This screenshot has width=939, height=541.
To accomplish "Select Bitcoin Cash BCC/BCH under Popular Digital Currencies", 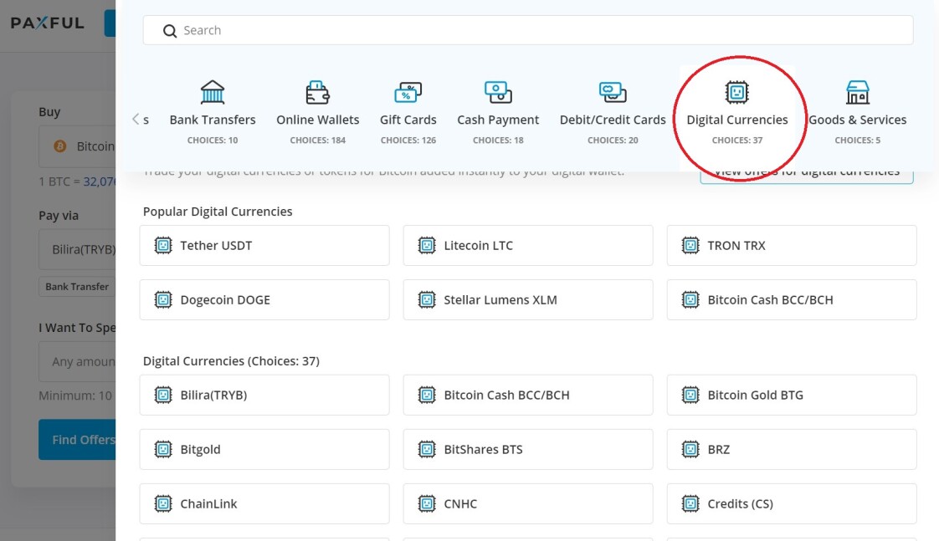I will pyautogui.click(x=792, y=300).
